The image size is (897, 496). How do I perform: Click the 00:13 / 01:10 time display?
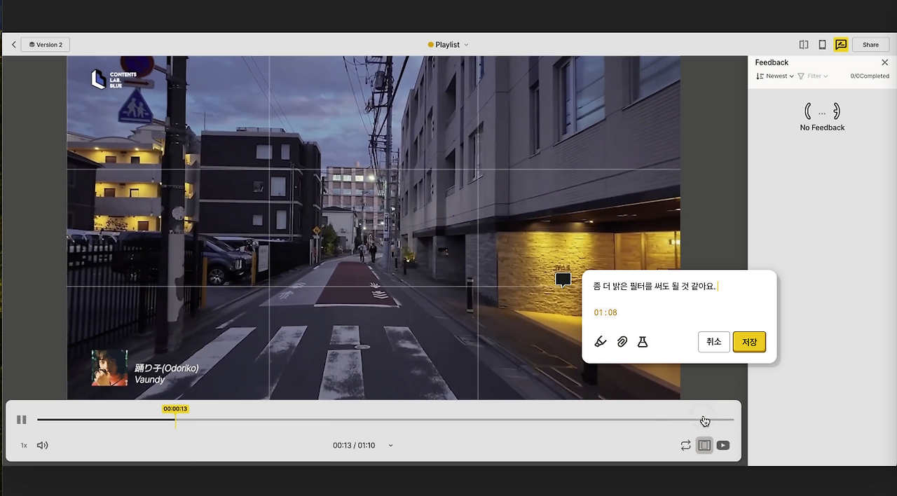[x=354, y=446]
